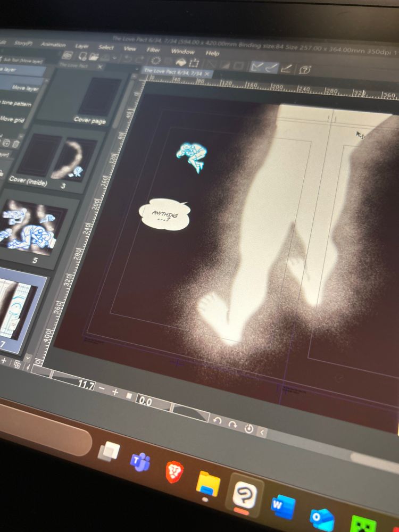This screenshot has width=399, height=532.
Task: Open Brave browser from the taskbar
Action: (174, 471)
